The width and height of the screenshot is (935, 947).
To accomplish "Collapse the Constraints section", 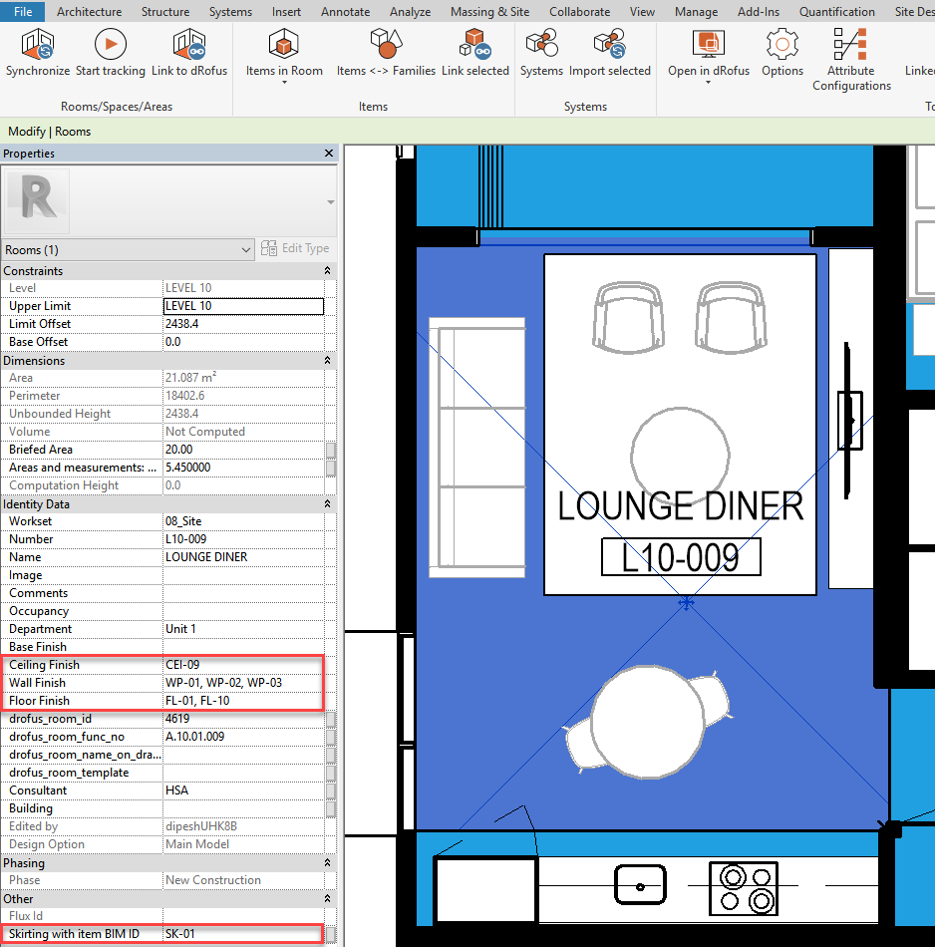I will (x=327, y=271).
